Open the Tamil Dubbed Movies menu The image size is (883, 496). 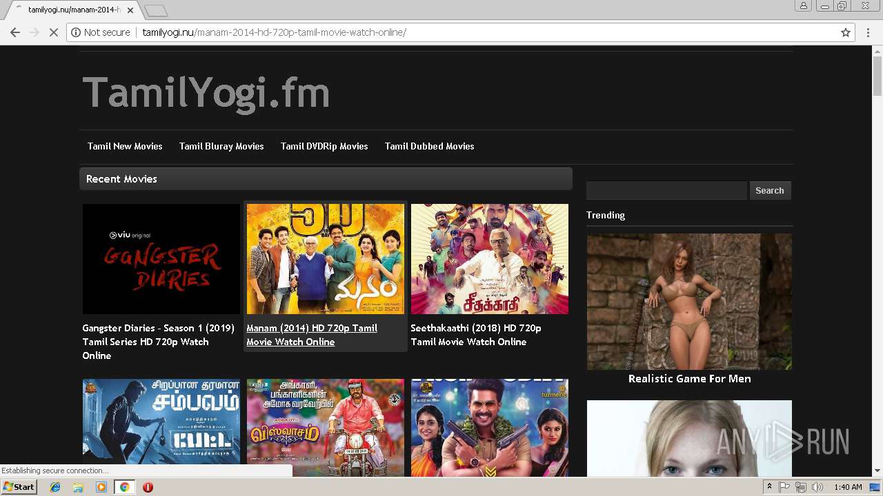click(429, 146)
